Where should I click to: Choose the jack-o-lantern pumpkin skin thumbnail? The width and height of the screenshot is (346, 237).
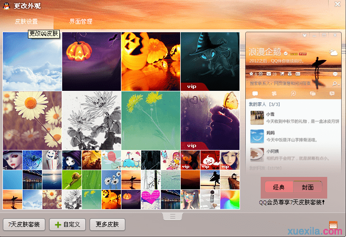click(92, 61)
